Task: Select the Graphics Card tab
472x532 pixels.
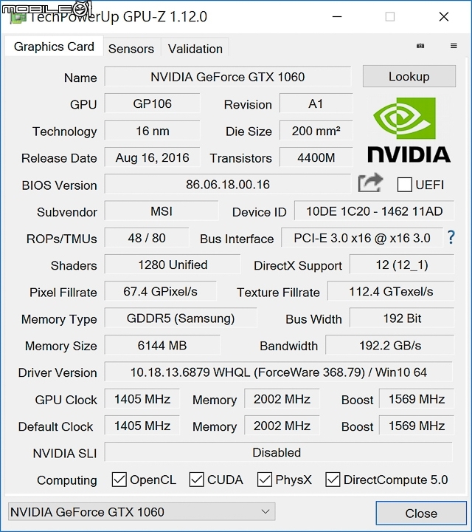Action: pos(54,47)
